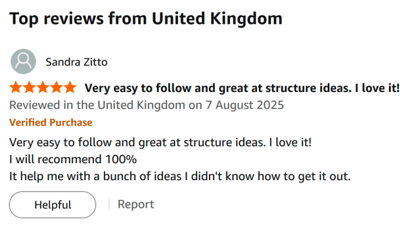
Task: Click the second orange rating star
Action: coord(29,88)
